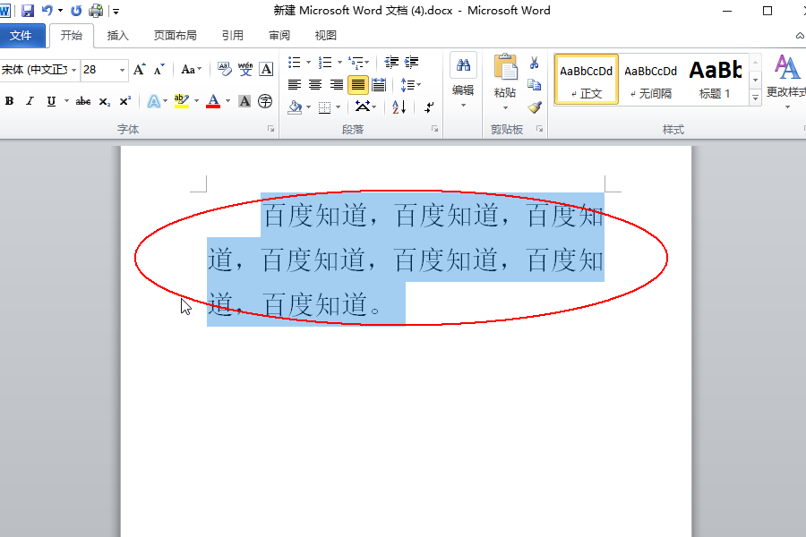Apply the 正文 Normal style
The image size is (806, 537).
point(586,80)
